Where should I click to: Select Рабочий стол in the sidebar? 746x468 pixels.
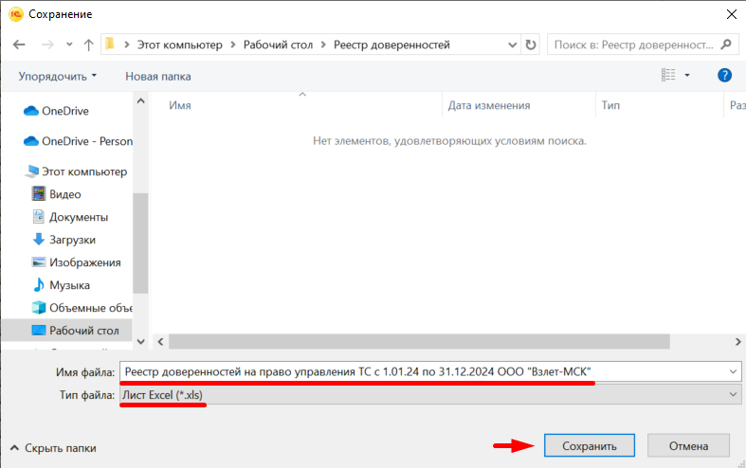83,331
